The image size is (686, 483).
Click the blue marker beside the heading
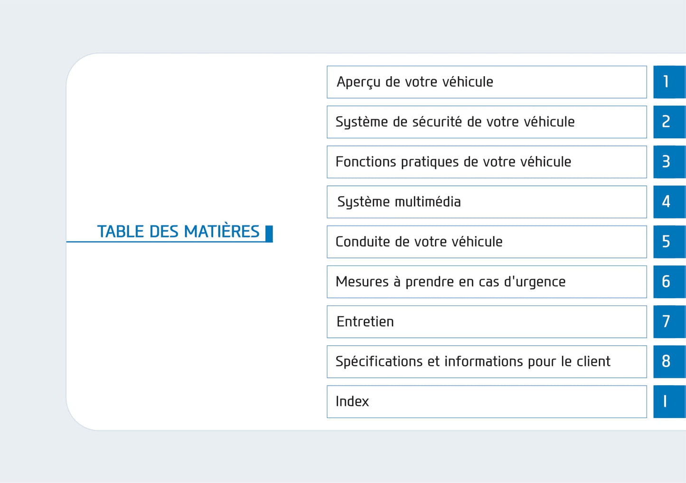tap(269, 234)
